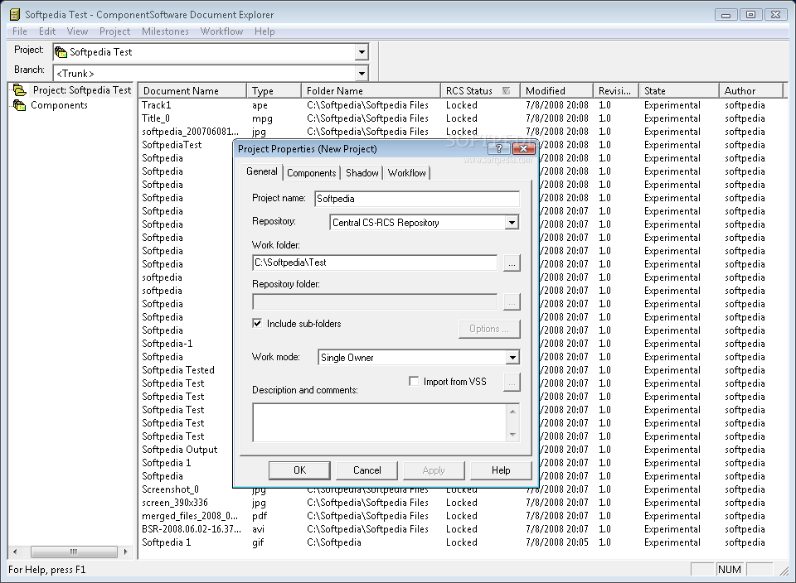Viewport: 796px width, 583px height.
Task: Click the Work folder path field
Action: (375, 263)
